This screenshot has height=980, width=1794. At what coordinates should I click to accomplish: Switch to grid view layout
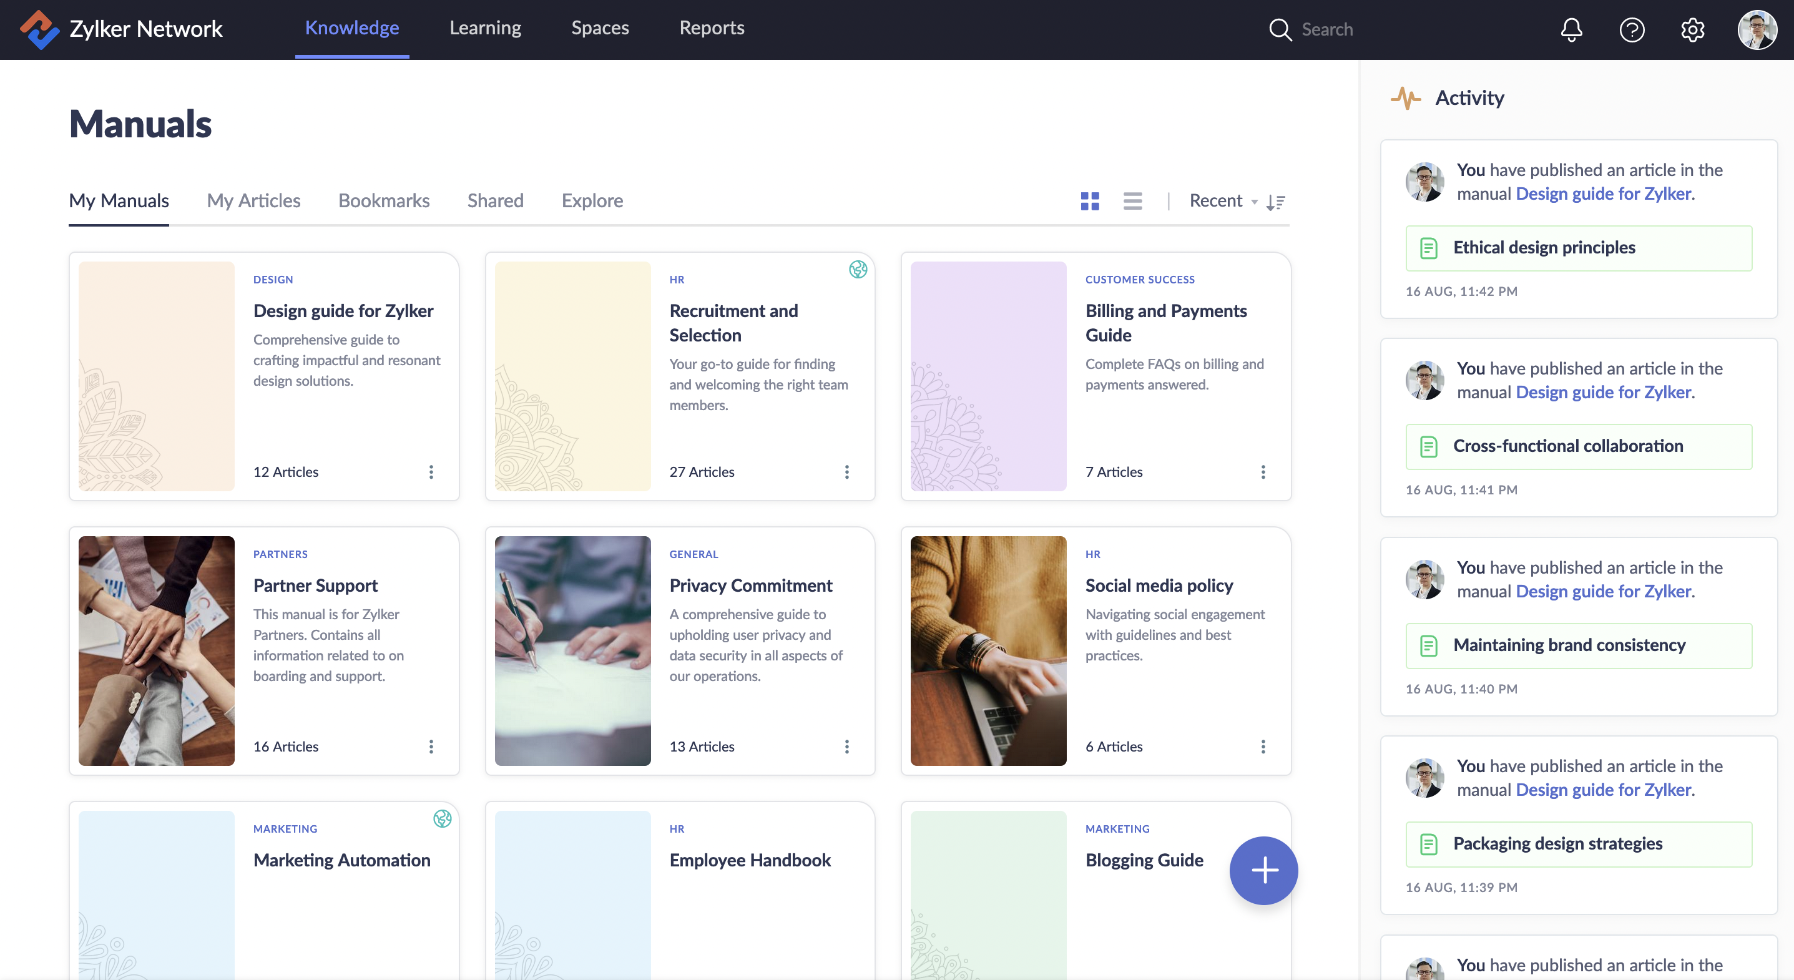point(1089,201)
